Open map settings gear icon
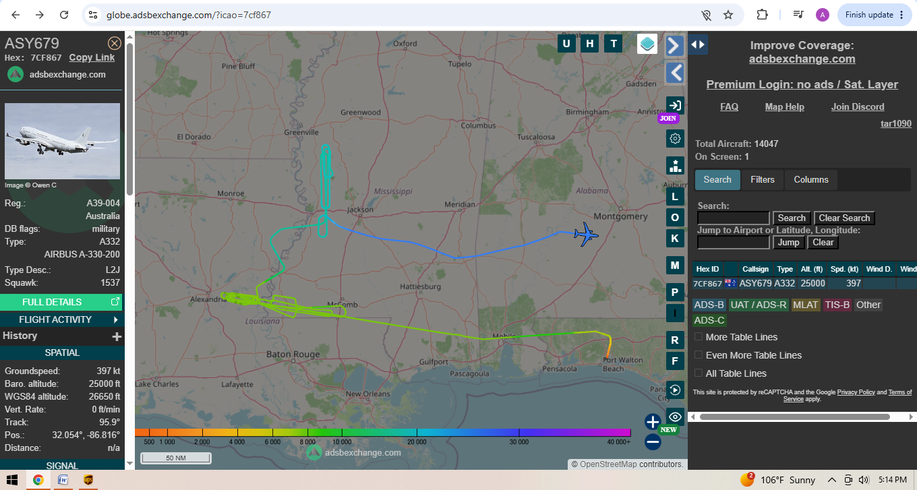The image size is (917, 490). coord(675,139)
